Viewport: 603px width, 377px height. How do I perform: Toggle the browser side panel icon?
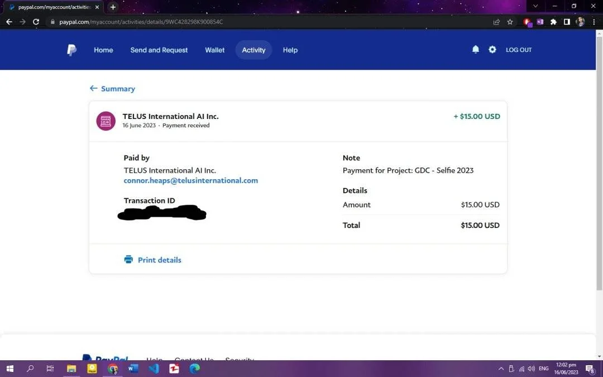coord(567,22)
